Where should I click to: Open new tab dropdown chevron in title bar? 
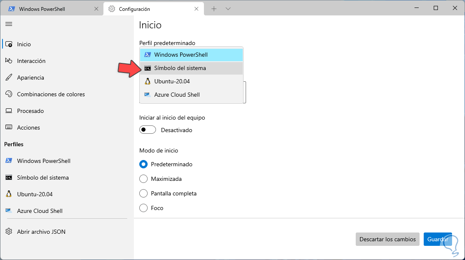click(228, 9)
